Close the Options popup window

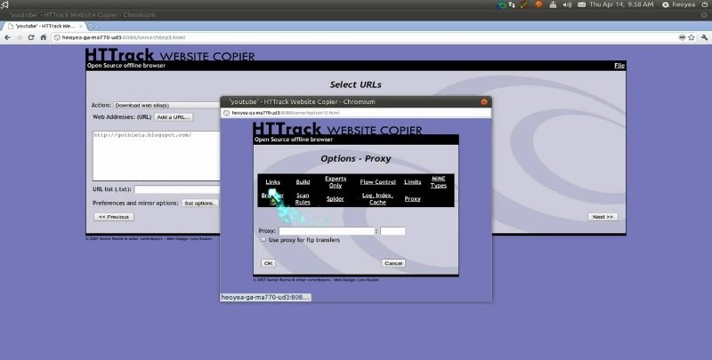(x=484, y=102)
